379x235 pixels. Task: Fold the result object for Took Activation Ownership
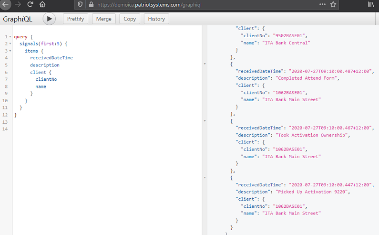pos(205,121)
